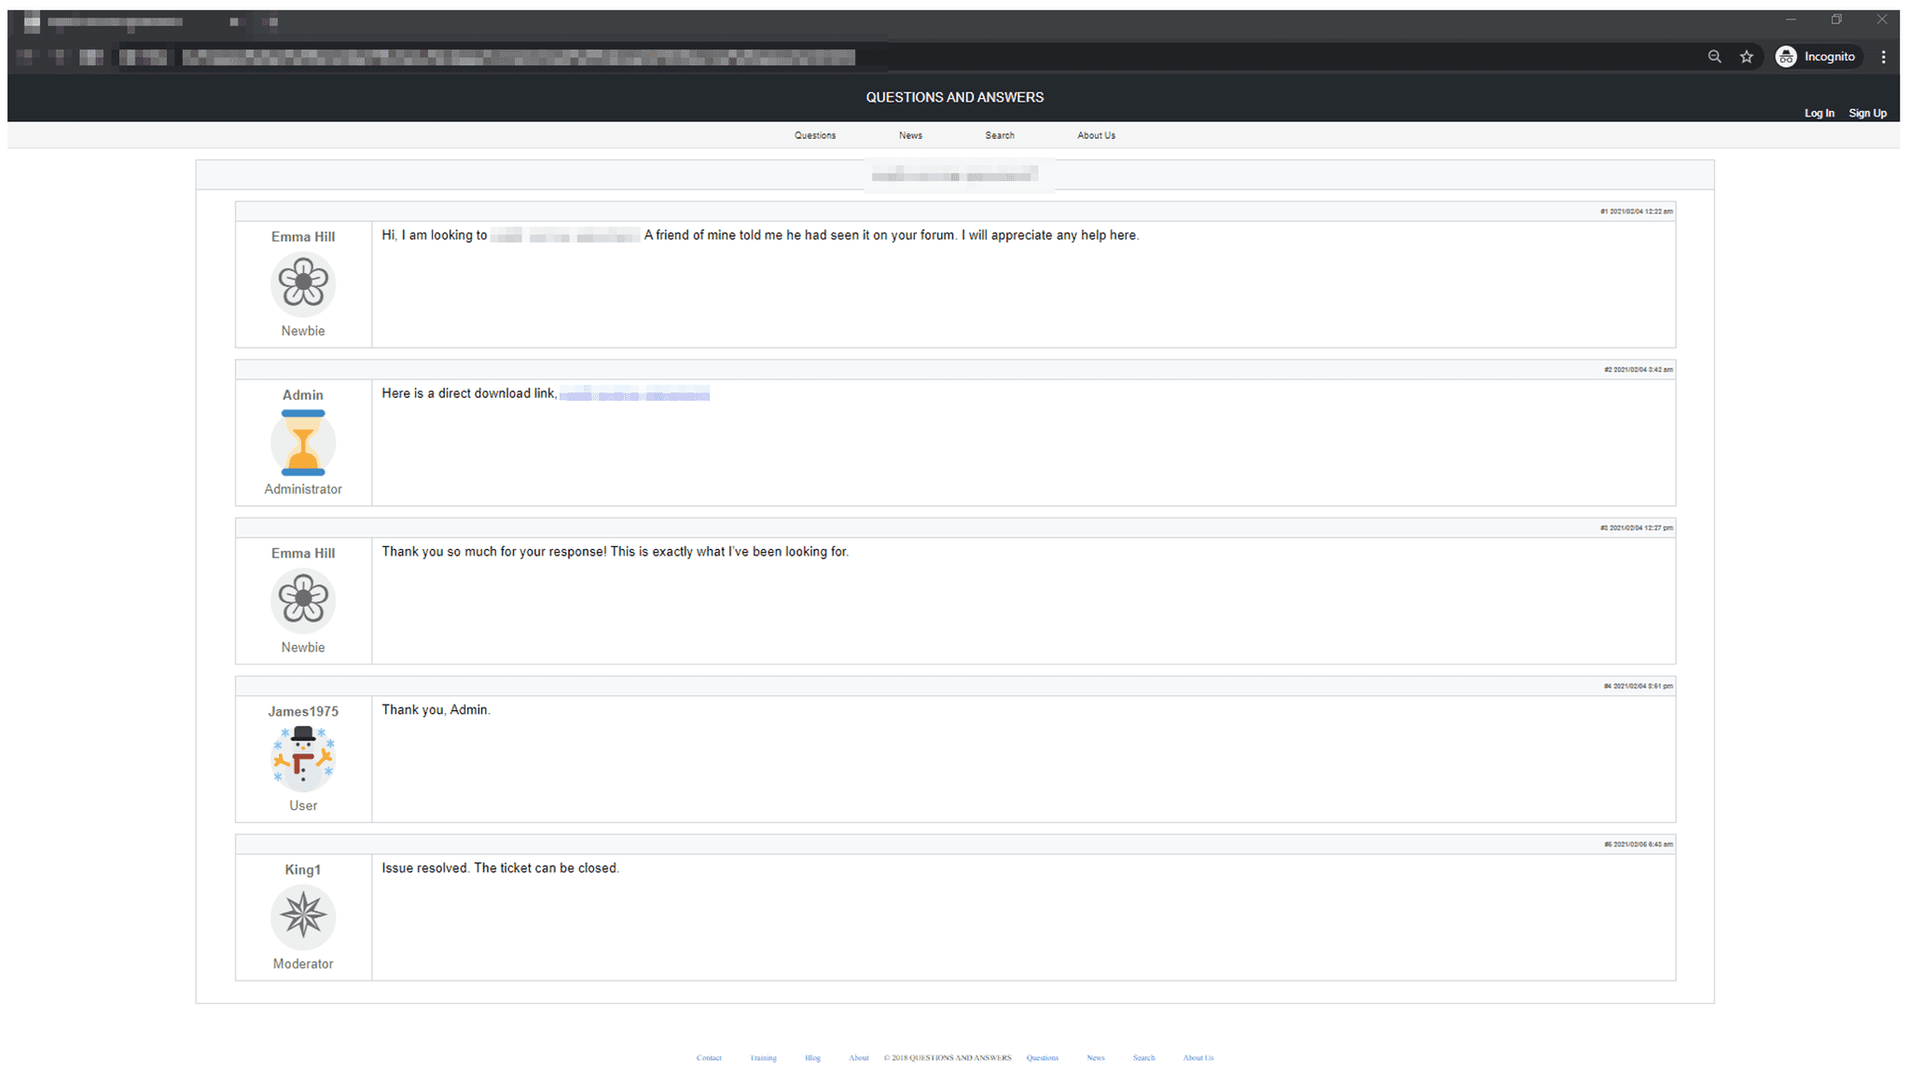Open the Questions tab in top navigation
The height and width of the screenshot is (1085, 1910).
pyautogui.click(x=814, y=135)
